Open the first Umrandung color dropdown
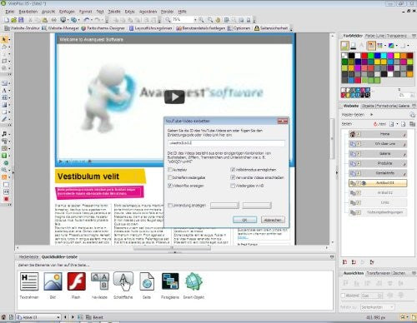Viewport: 417px width, 323px height. pos(224,206)
